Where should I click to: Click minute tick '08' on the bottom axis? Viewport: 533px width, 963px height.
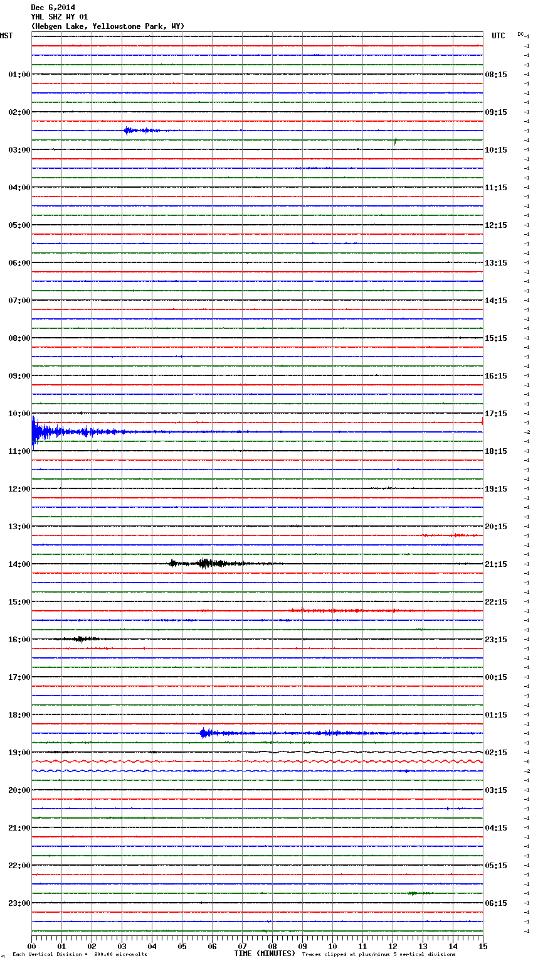pyautogui.click(x=272, y=946)
